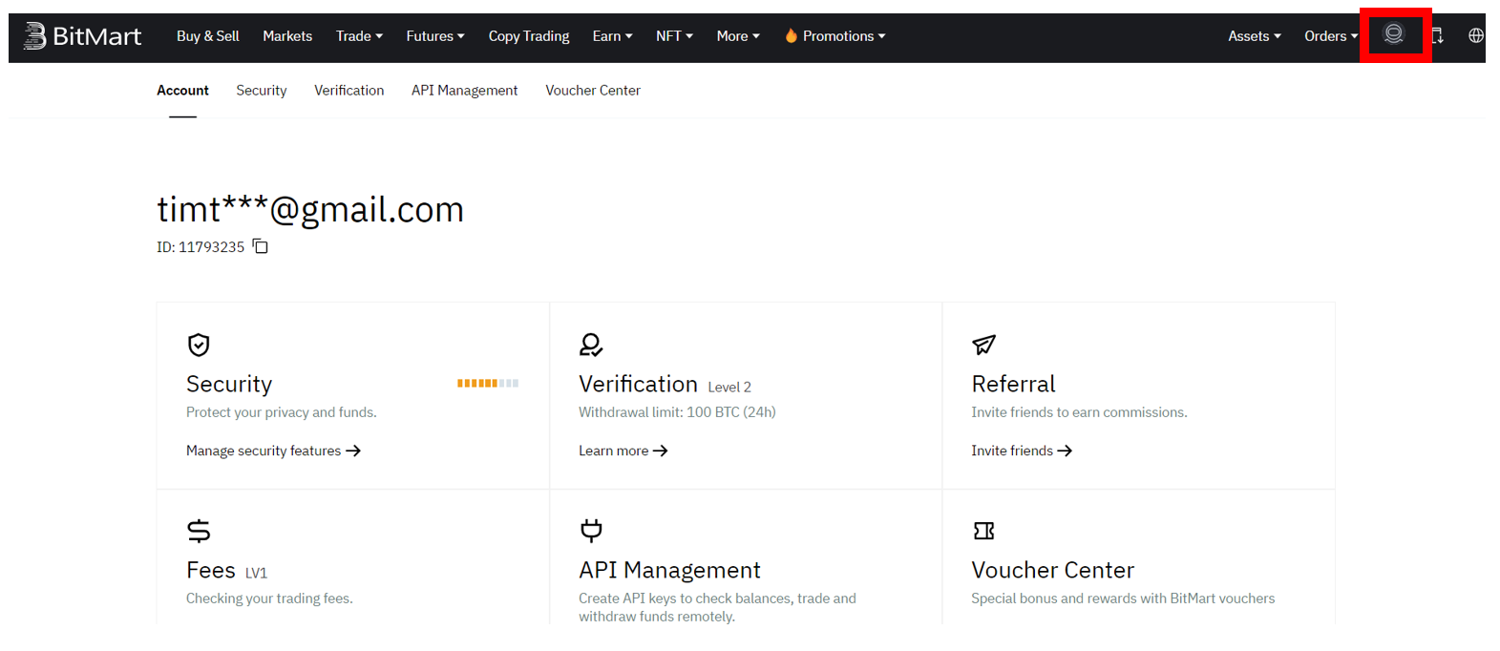
Task: Open the Markets page
Action: pos(287,36)
